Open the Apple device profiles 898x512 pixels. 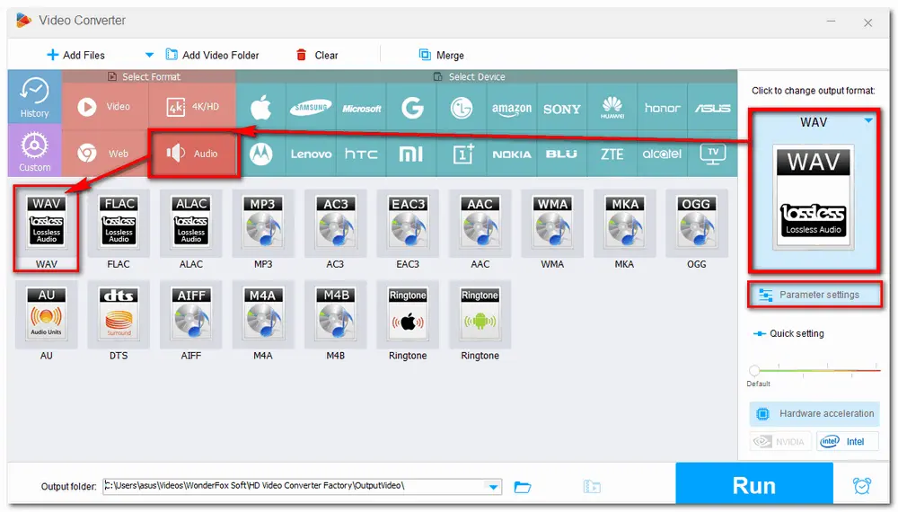click(x=261, y=107)
